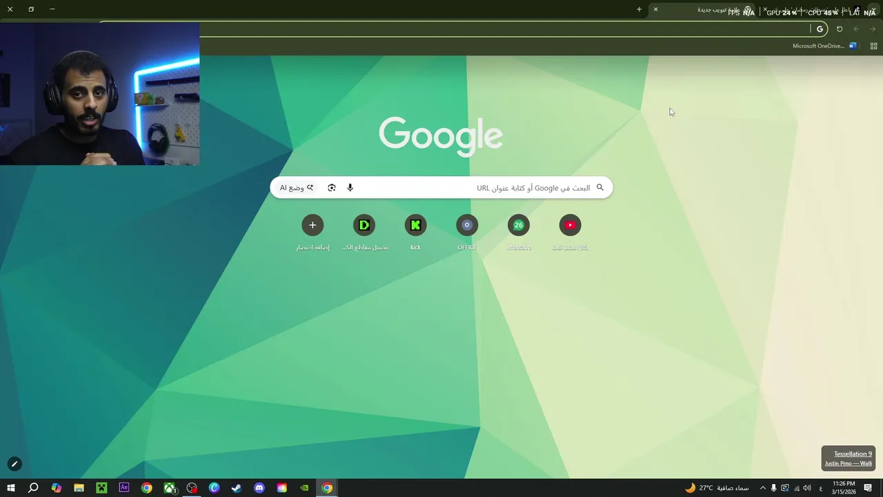Viewport: 883px width, 497px height.
Task: Open network settings from the tray
Action: 796,488
